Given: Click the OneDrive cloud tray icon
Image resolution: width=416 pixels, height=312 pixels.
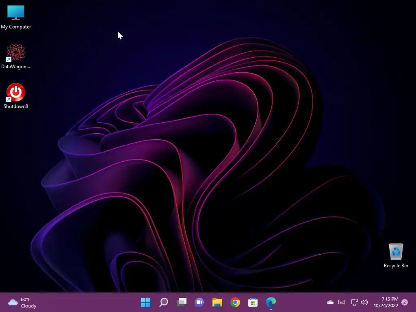Looking at the screenshot, I should pos(330,302).
